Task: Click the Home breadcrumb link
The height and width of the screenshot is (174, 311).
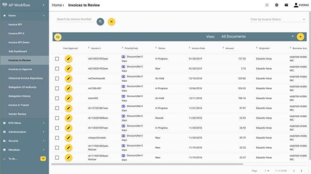Action: tap(57, 5)
